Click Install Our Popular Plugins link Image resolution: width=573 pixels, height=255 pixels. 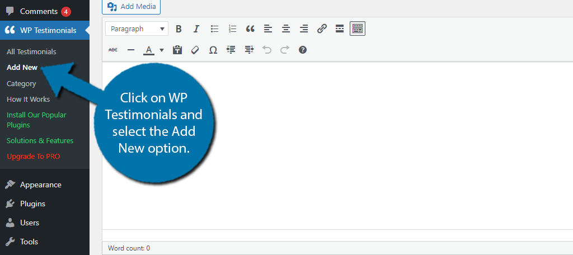pyautogui.click(x=36, y=120)
